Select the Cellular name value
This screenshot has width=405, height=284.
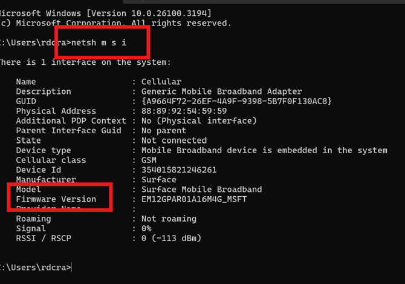(x=161, y=82)
